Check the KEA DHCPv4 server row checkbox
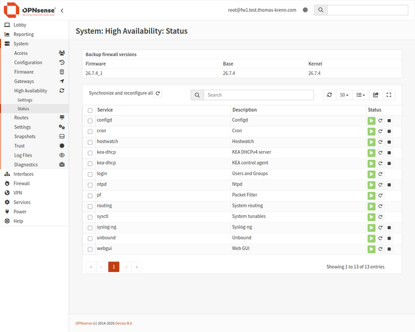This screenshot has height=332, width=415. (x=90, y=153)
